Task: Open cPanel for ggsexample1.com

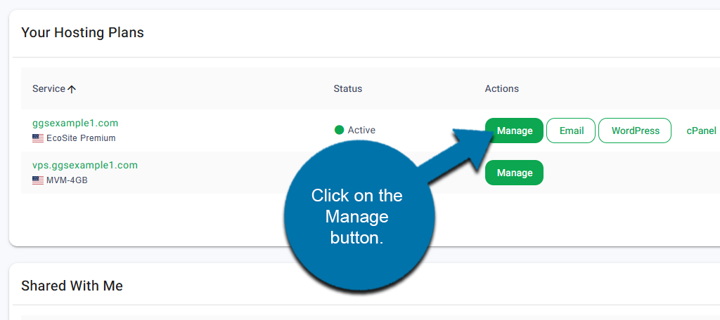Action: [701, 131]
